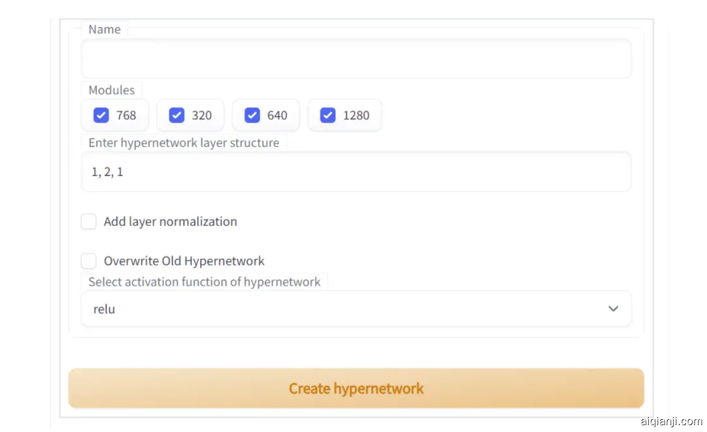Click the 1280 module number label
707x432 pixels.
(356, 115)
